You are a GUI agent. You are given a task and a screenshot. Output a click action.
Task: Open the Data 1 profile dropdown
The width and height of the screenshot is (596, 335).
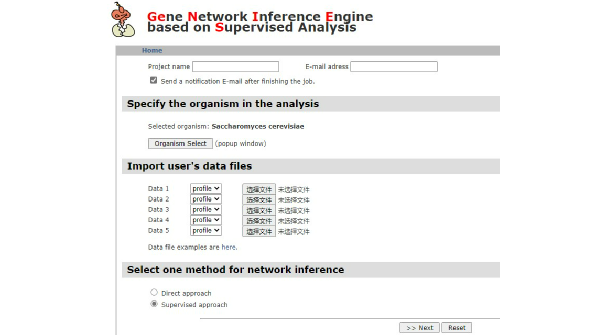pyautogui.click(x=206, y=188)
